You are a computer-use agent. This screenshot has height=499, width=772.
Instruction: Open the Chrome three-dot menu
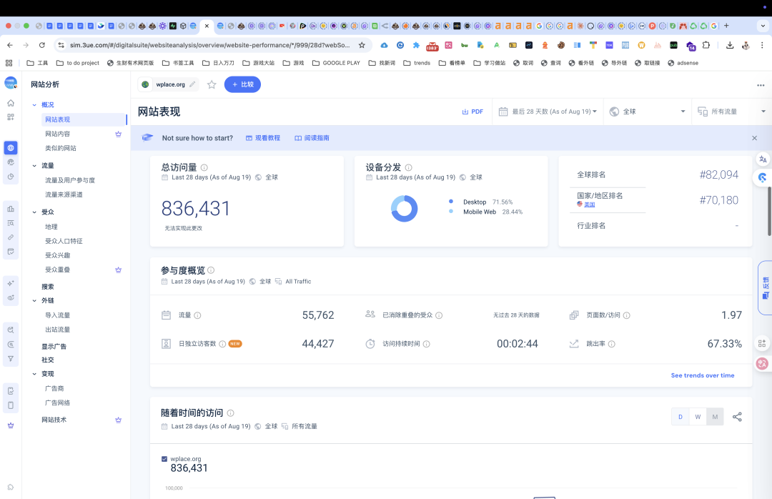coord(762,45)
